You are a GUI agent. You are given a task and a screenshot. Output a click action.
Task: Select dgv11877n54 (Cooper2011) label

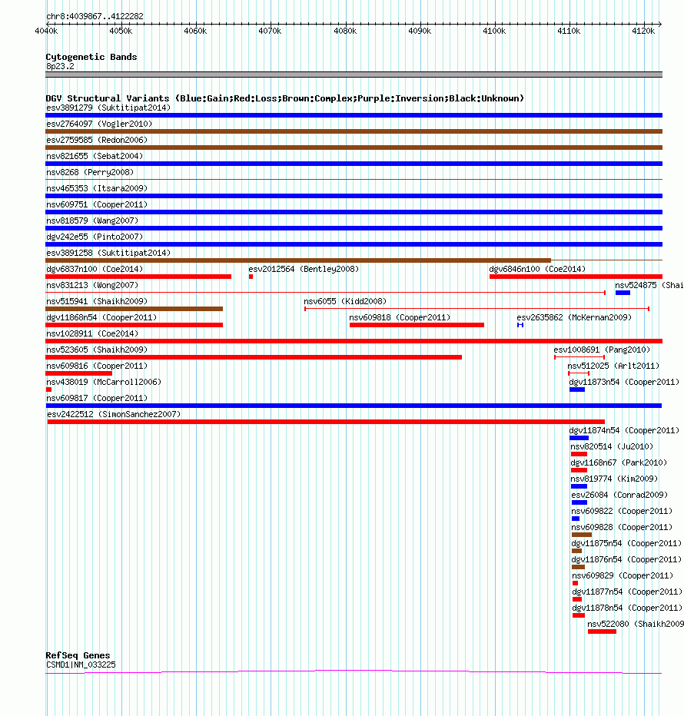click(x=627, y=592)
